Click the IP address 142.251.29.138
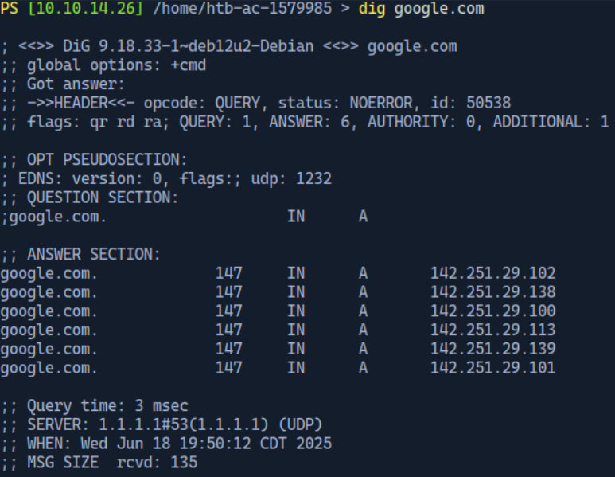This screenshot has height=477, width=615. 492,292
